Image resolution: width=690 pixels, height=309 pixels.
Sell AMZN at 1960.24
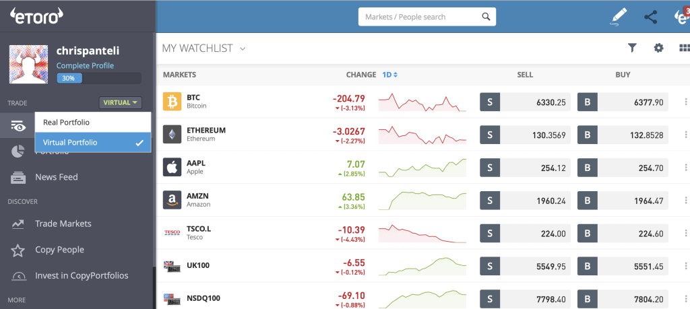(x=525, y=201)
